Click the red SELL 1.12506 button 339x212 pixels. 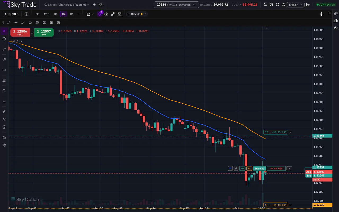pos(20,33)
